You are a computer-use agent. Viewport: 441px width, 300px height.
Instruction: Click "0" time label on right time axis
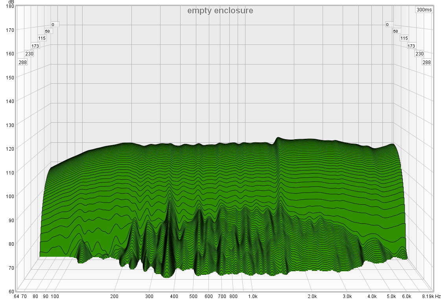[x=389, y=24]
